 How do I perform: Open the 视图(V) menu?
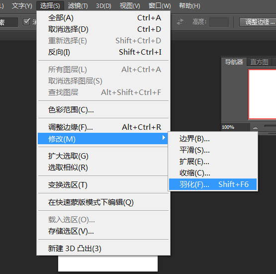pyautogui.click(x=130, y=6)
